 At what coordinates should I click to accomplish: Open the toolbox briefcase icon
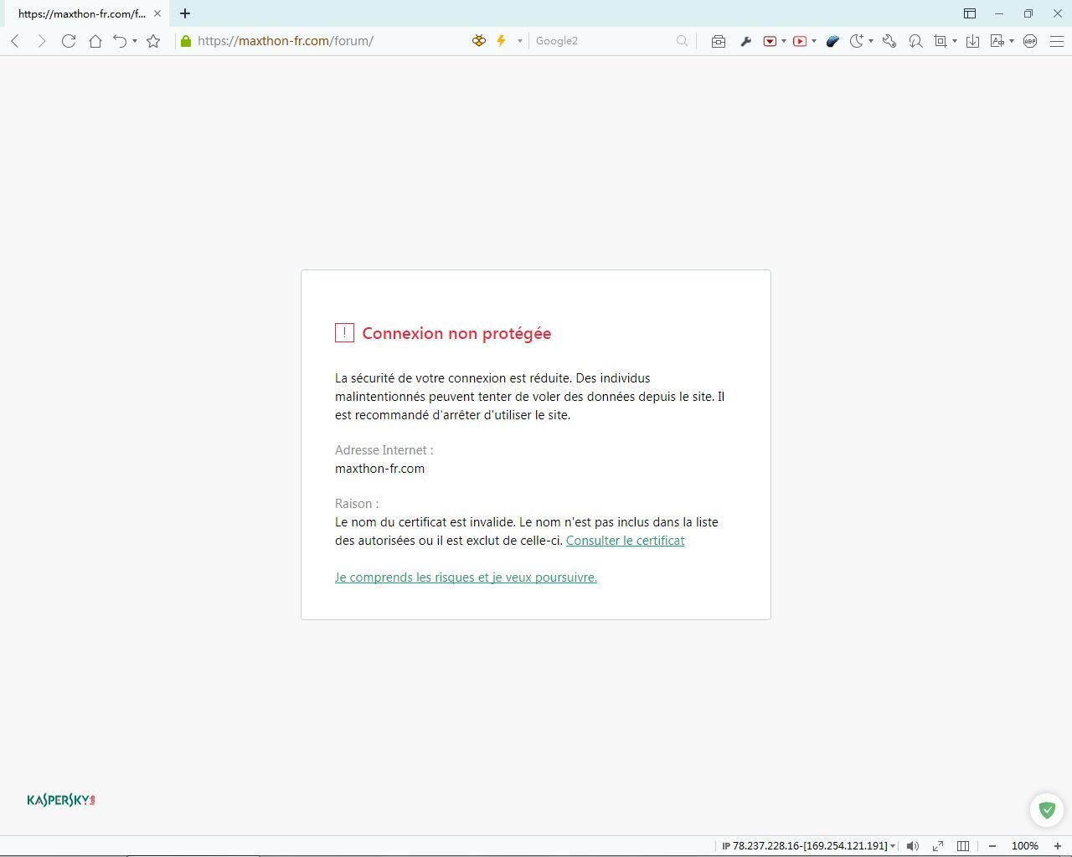pyautogui.click(x=719, y=41)
